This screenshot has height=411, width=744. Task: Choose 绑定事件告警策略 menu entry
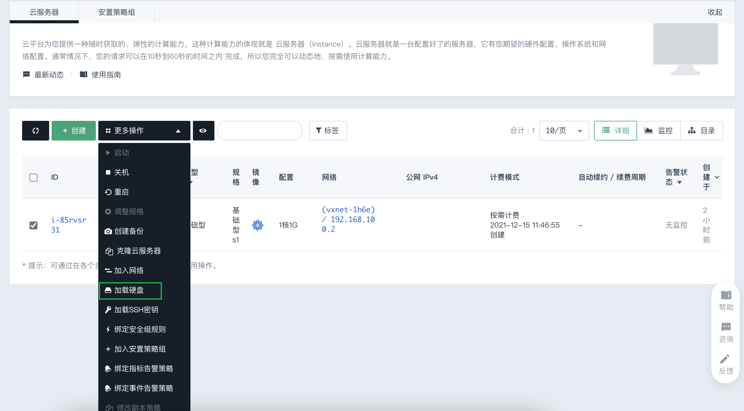click(x=144, y=388)
